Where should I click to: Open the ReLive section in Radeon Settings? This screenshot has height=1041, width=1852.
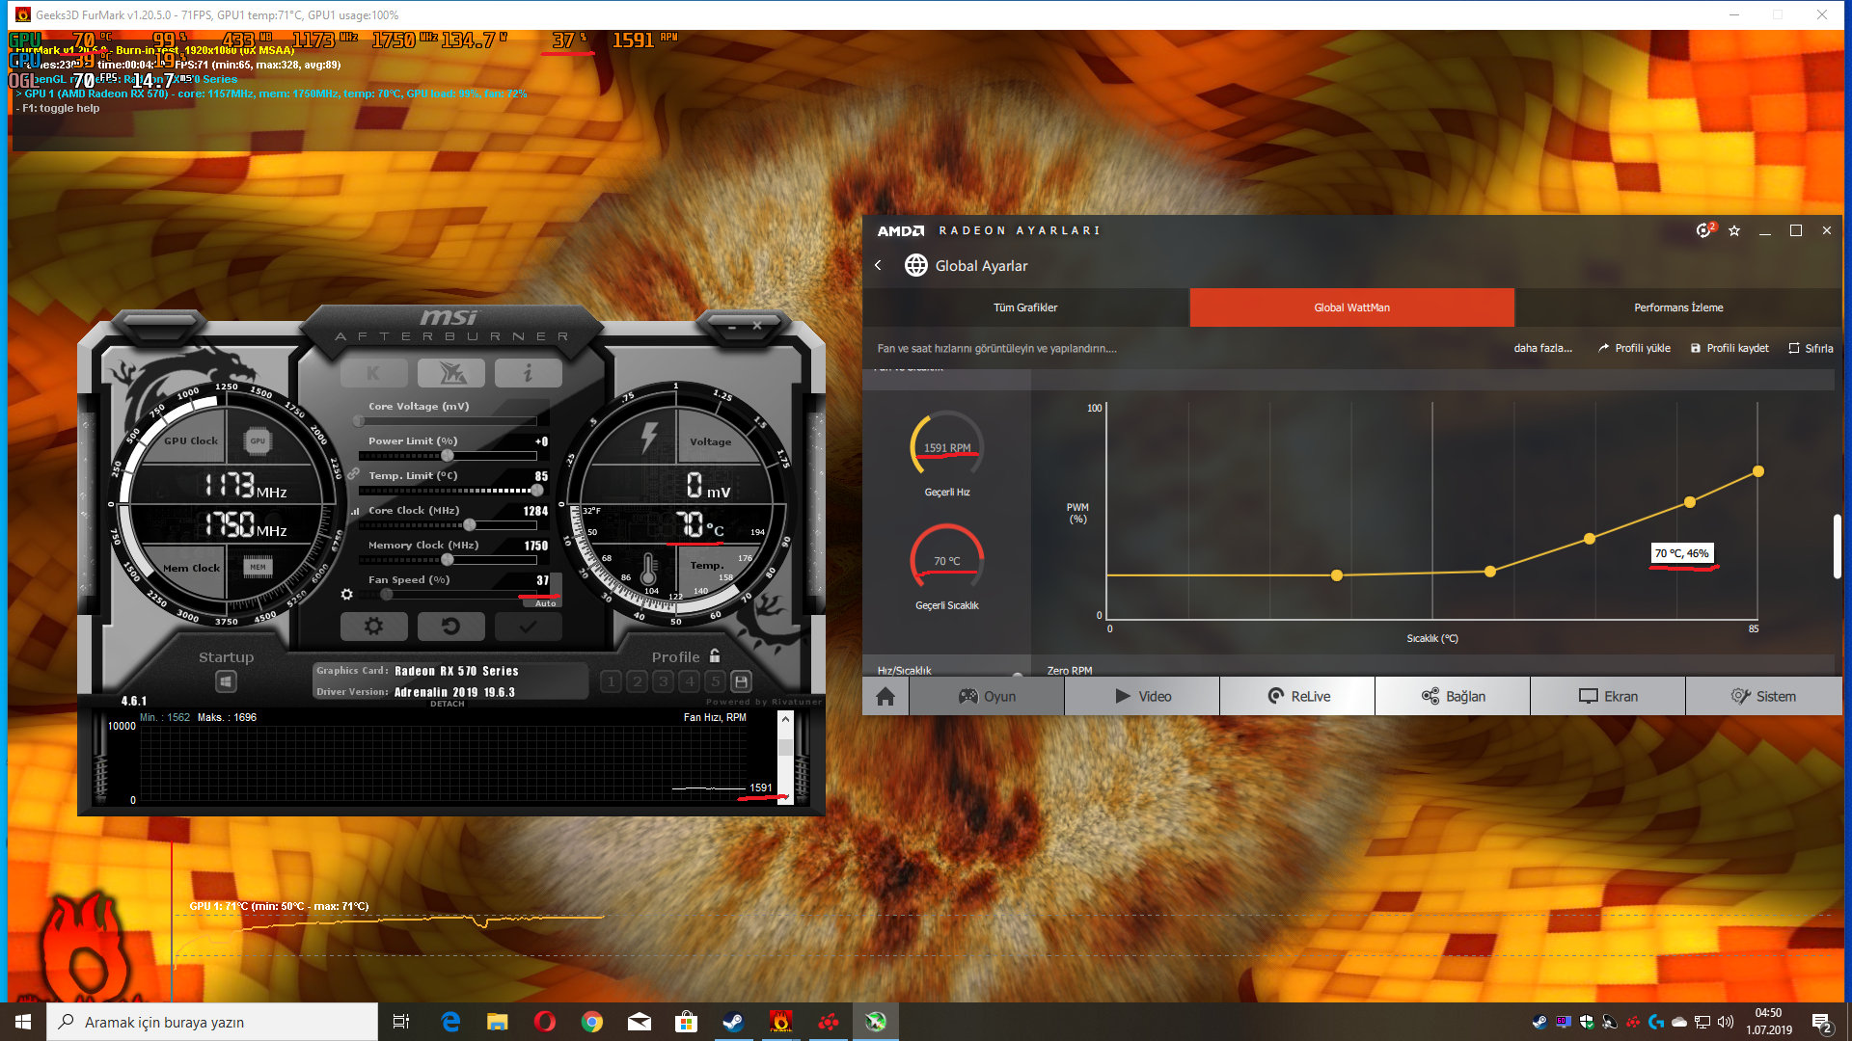coord(1297,696)
